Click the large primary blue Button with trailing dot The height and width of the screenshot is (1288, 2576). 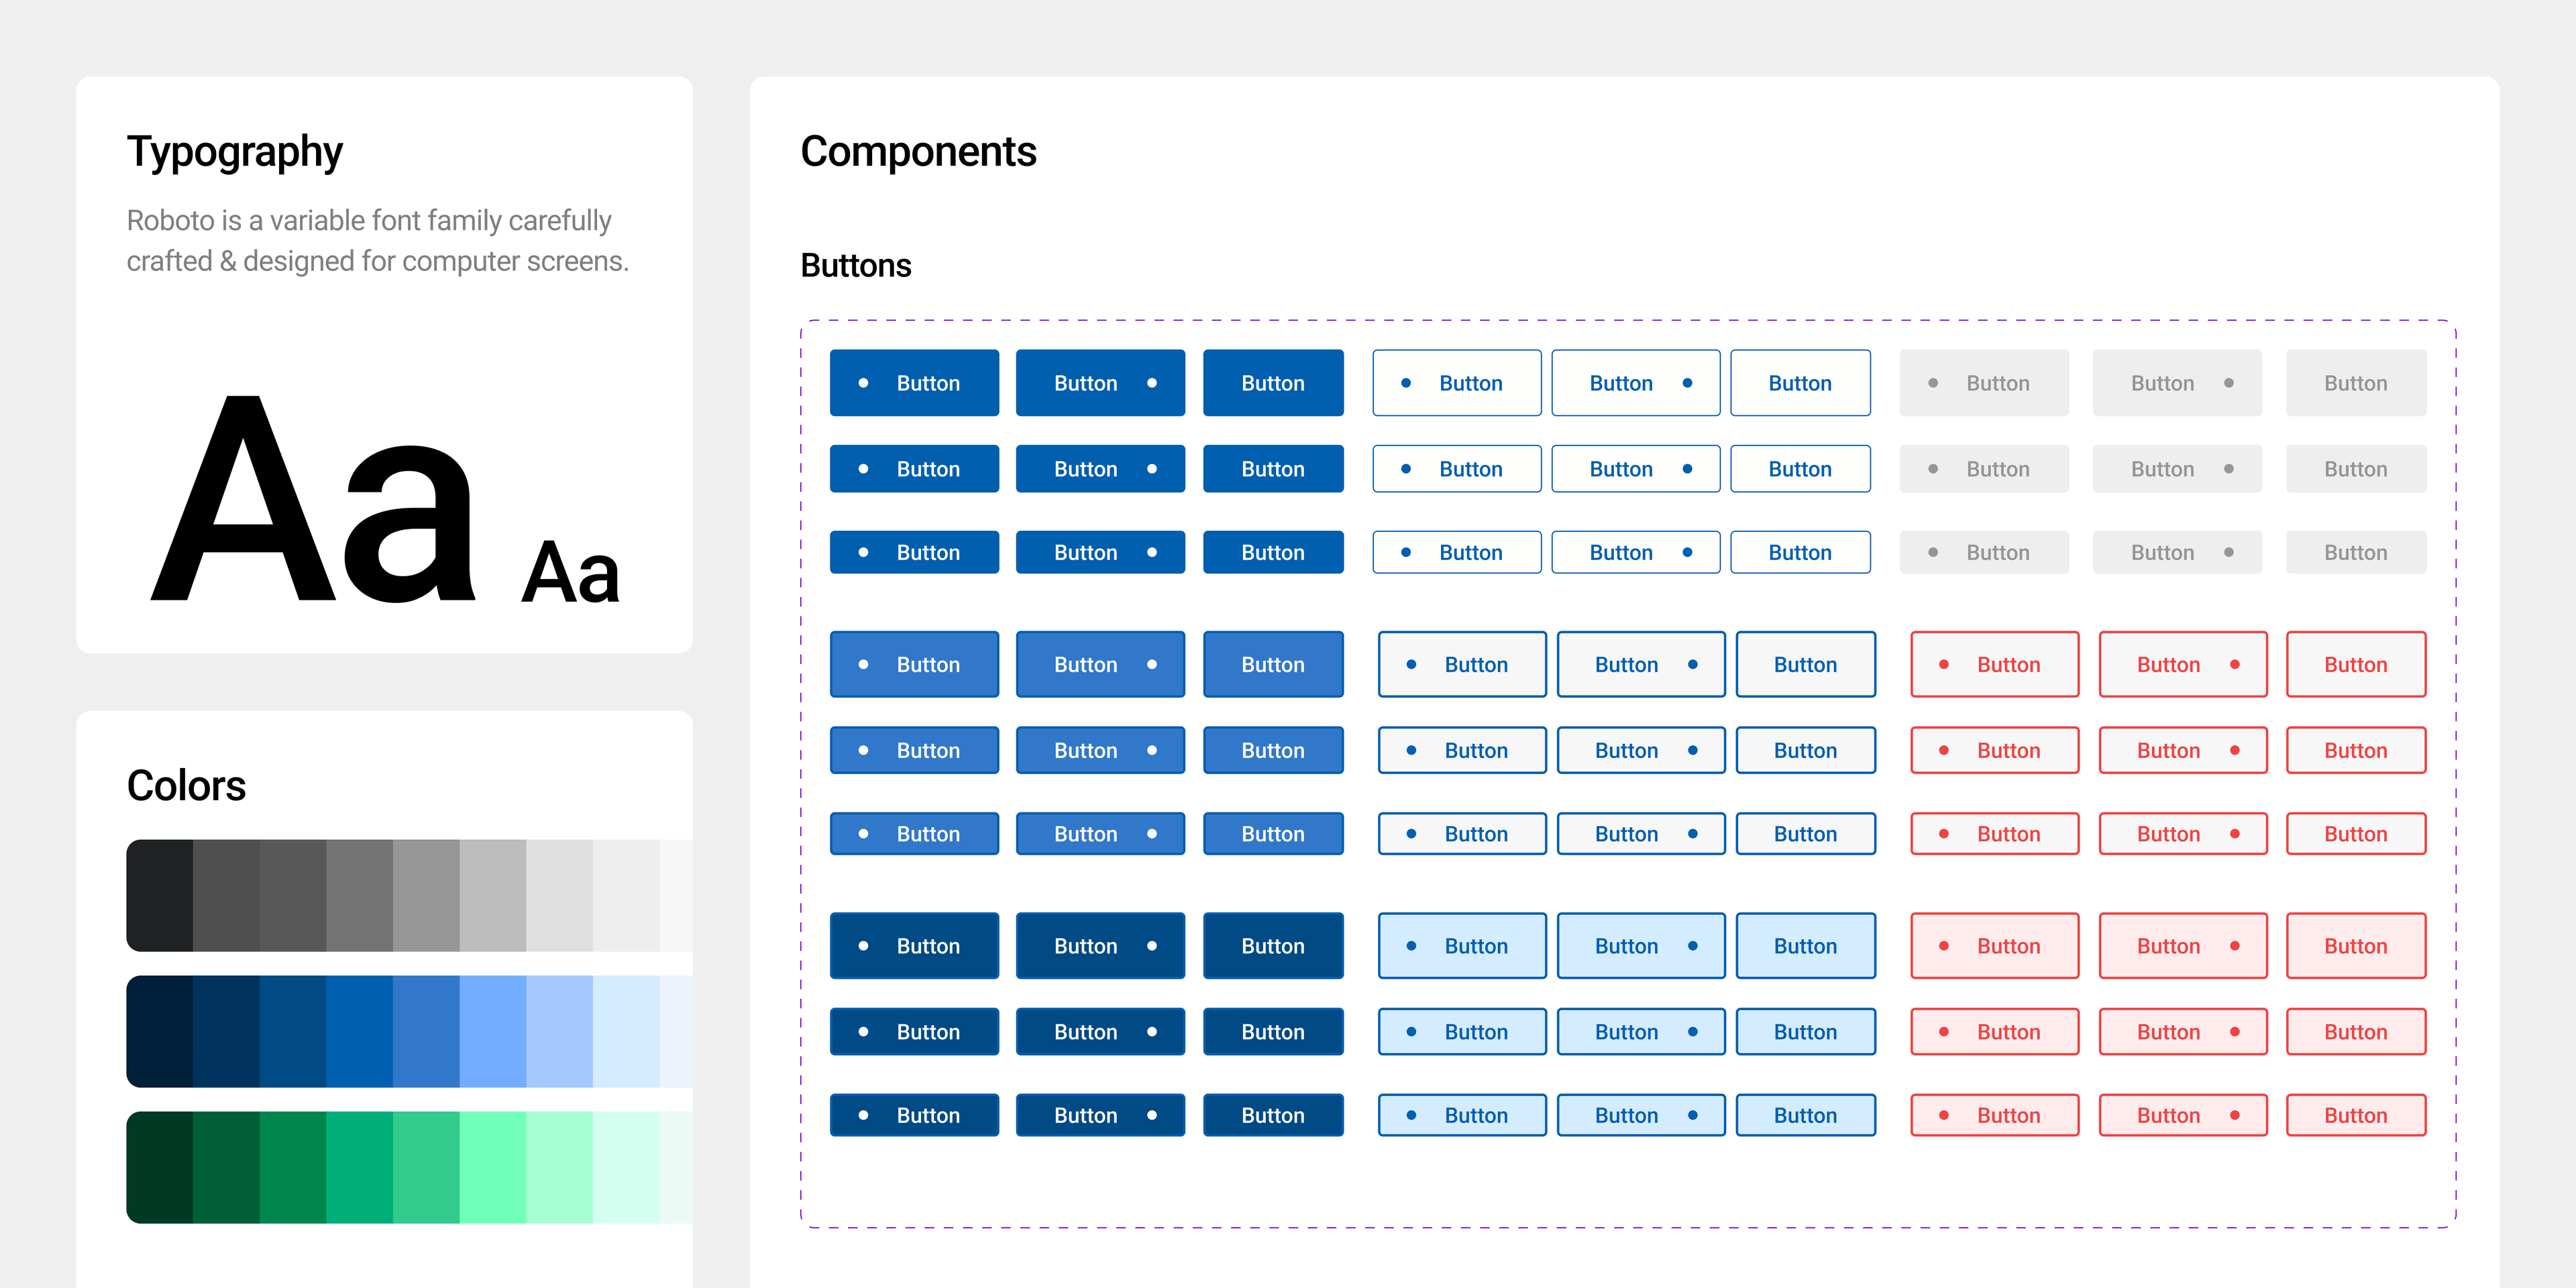tap(1100, 383)
